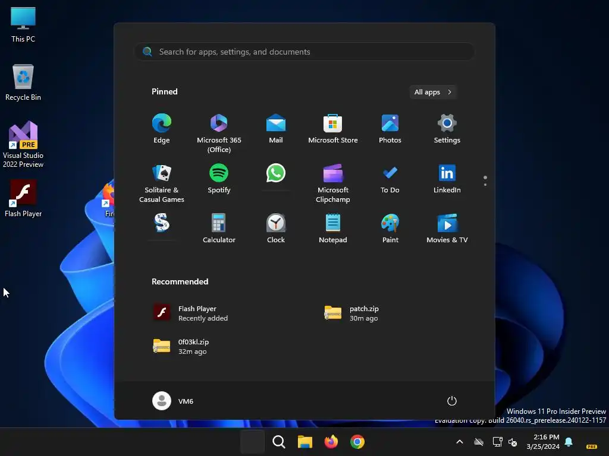
Task: Open the VM6 user account menu
Action: tap(173, 401)
